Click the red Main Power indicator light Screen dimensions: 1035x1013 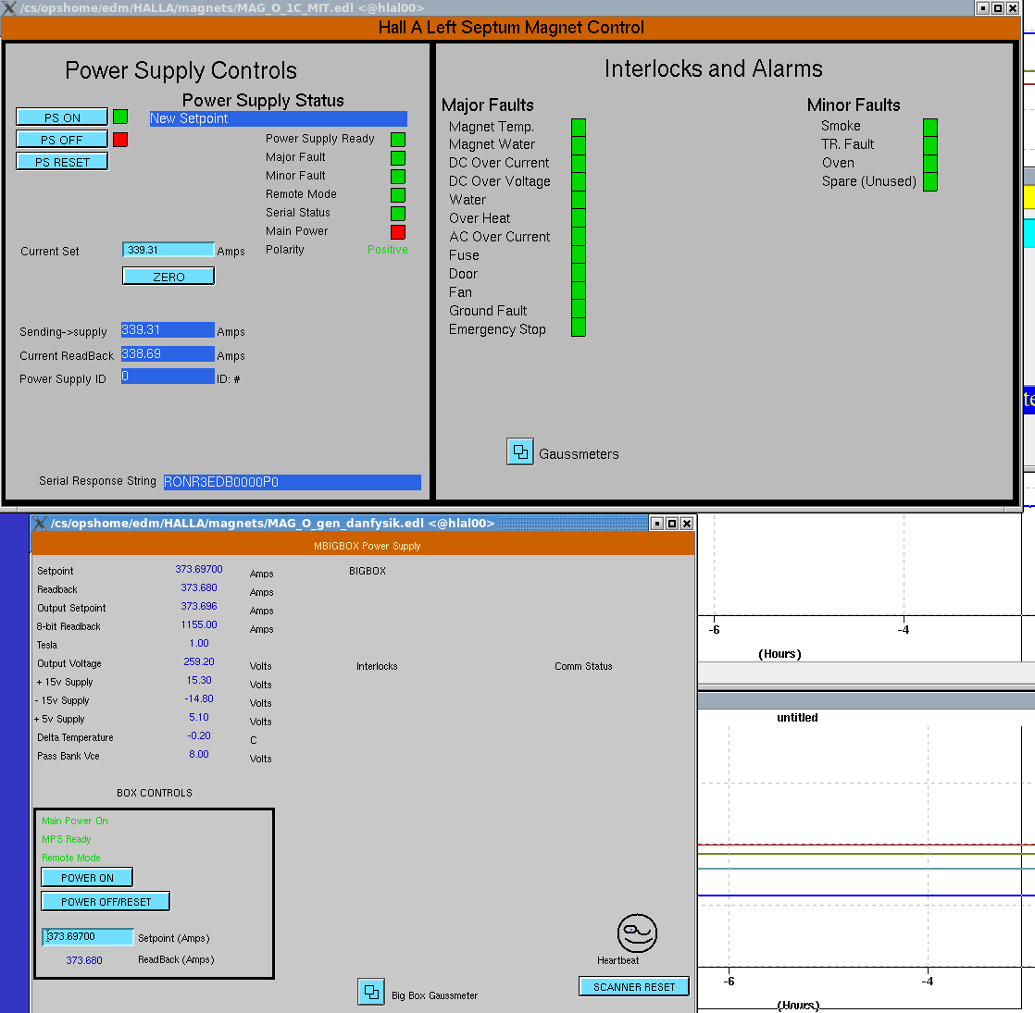(x=398, y=231)
